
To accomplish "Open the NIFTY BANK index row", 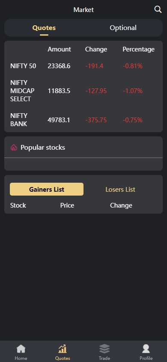I will 83,120.
